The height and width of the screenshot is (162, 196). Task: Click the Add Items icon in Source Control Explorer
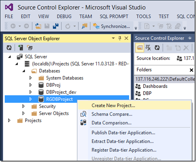[178, 48]
